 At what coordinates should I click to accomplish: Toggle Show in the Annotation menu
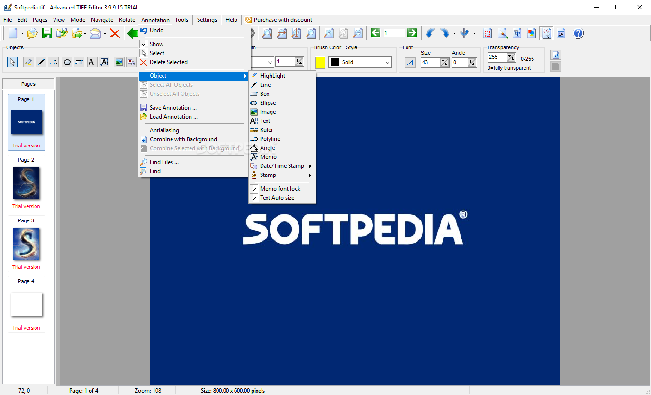coord(194,44)
